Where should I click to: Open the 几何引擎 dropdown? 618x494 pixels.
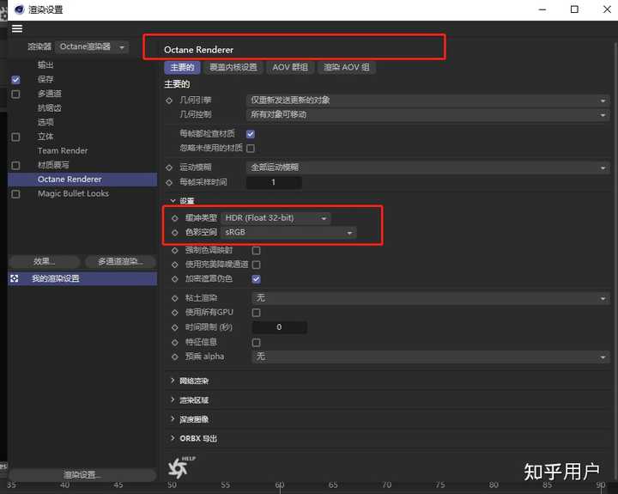click(x=428, y=101)
